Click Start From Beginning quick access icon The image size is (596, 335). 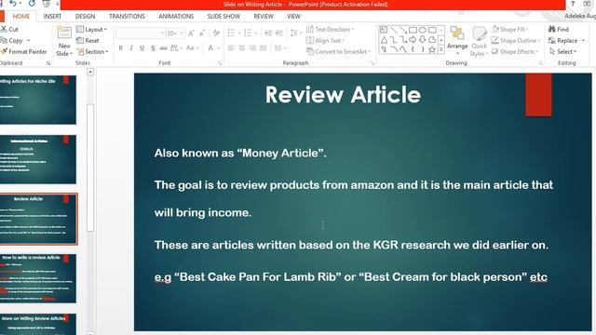(47, 4)
